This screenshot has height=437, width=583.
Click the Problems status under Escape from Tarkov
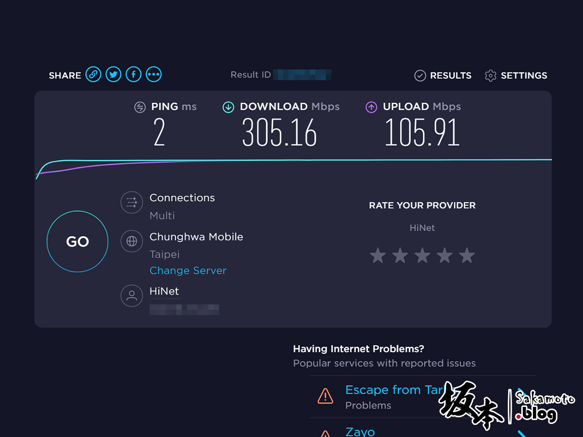coord(368,405)
